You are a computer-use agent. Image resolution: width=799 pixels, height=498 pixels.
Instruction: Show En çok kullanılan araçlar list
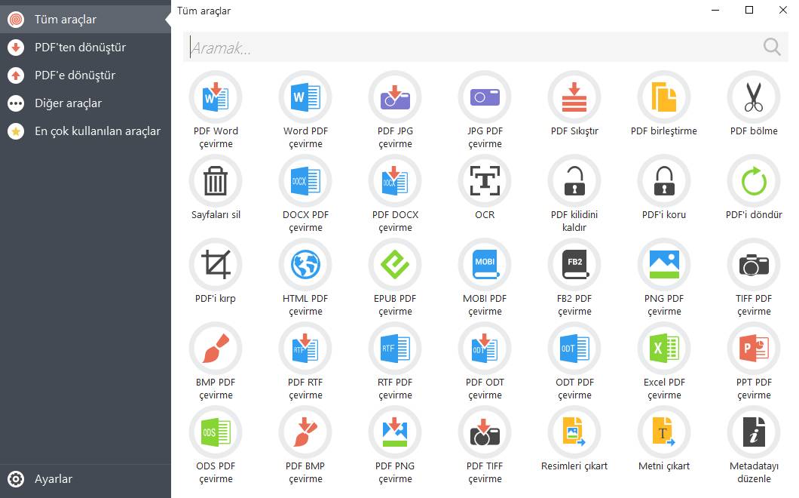tap(97, 131)
